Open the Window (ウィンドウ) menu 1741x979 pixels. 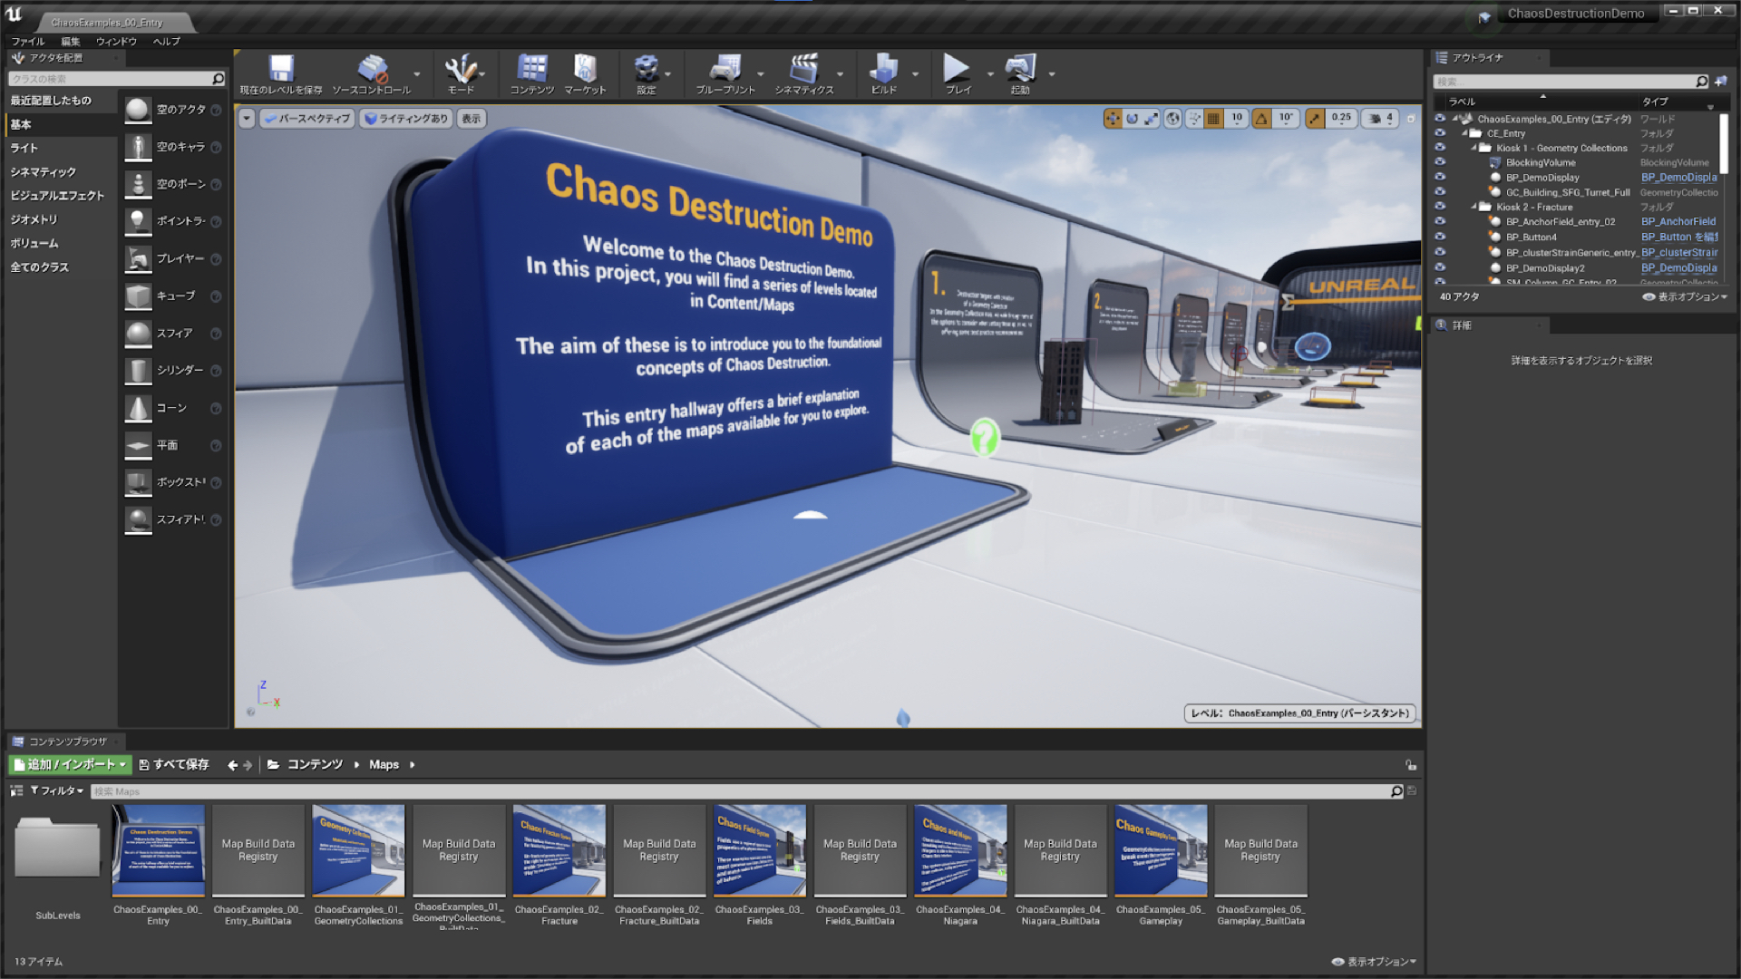(116, 42)
